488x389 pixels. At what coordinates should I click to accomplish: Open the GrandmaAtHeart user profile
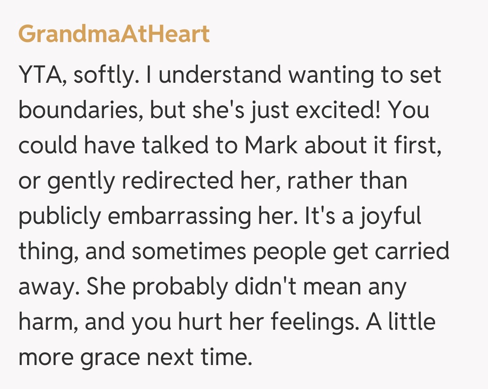click(x=114, y=34)
